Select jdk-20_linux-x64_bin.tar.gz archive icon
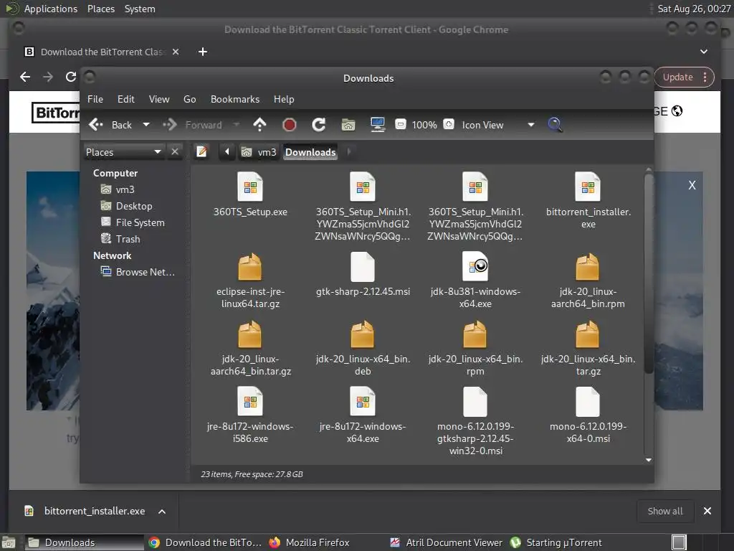Screen dimensions: 734x551 click(588, 334)
